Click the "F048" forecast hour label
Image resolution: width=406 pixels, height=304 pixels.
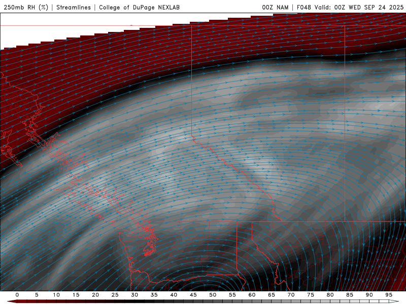[303, 7]
